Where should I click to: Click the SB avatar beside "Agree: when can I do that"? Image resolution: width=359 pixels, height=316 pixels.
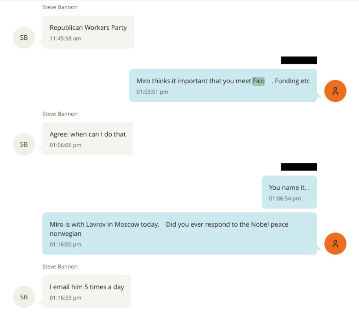(24, 144)
